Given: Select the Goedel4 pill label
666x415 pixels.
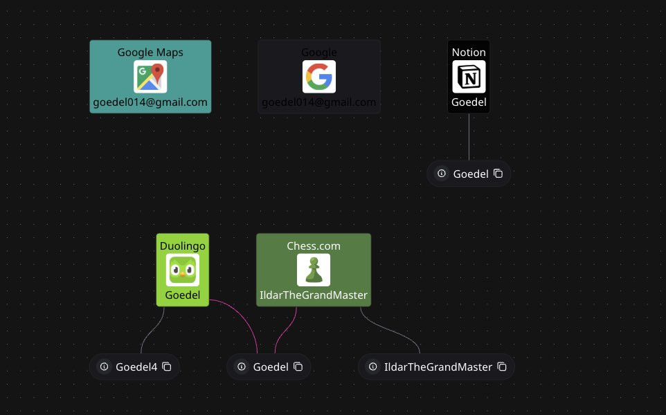Looking at the screenshot, I should click(136, 367).
